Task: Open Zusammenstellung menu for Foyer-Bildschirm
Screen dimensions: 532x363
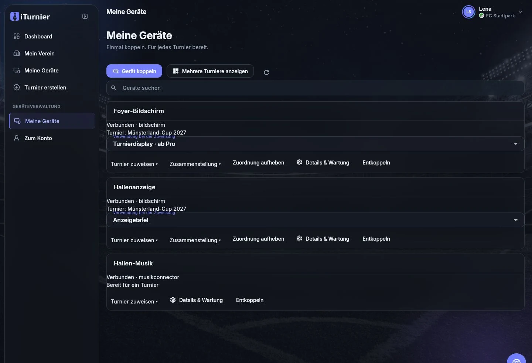Action: point(195,164)
